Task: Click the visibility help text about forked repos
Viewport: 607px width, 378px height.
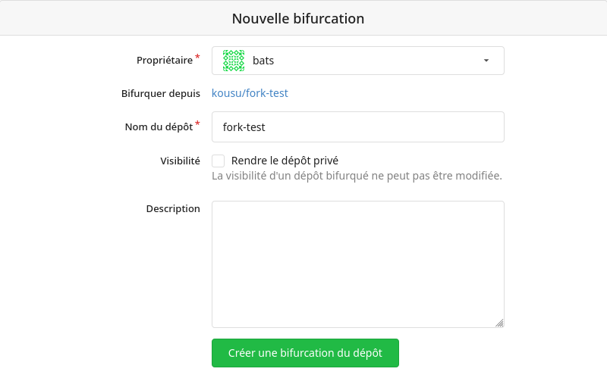Action: (x=357, y=176)
